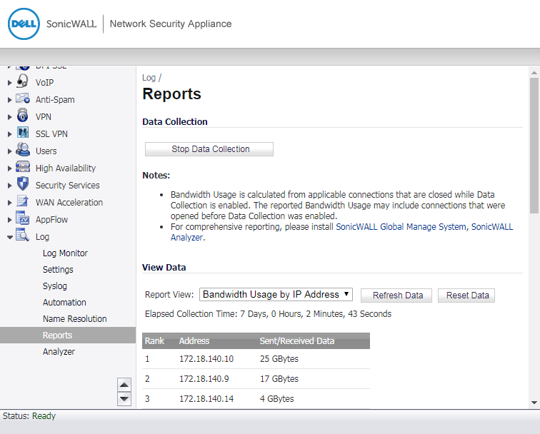Screen dimensions: 540x434
Task: Click the Security Services shield icon
Action: point(23,183)
